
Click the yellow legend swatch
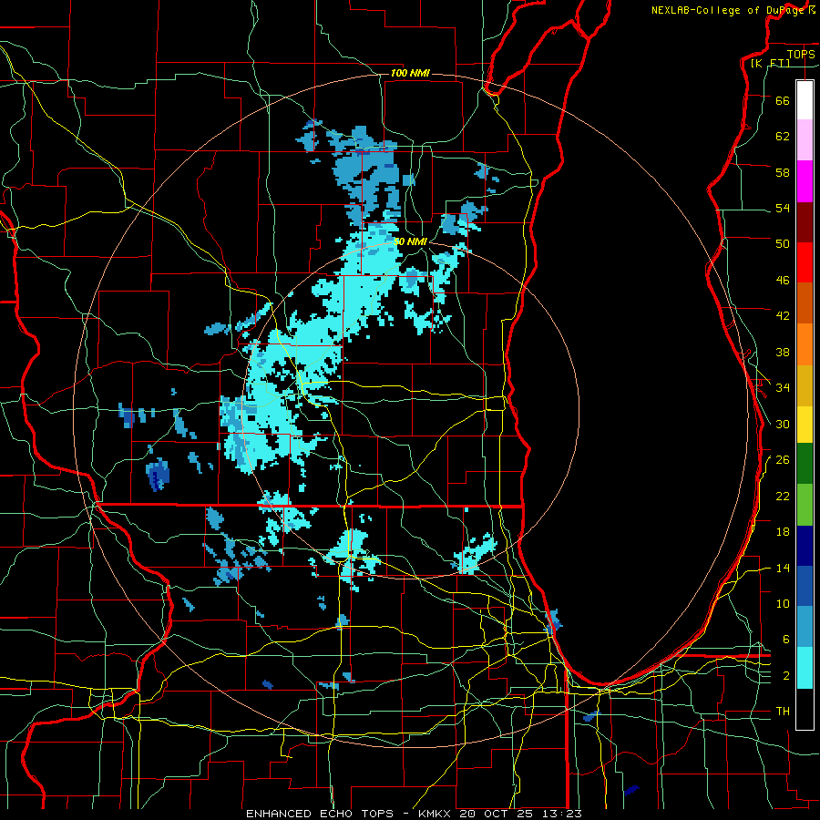[x=805, y=425]
